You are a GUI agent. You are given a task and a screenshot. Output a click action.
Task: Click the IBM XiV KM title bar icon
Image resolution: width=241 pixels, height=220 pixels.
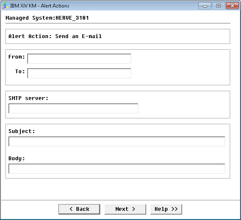coord(5,6)
